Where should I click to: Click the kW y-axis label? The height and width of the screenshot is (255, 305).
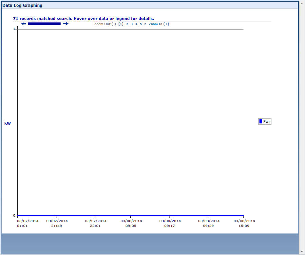tap(7, 123)
